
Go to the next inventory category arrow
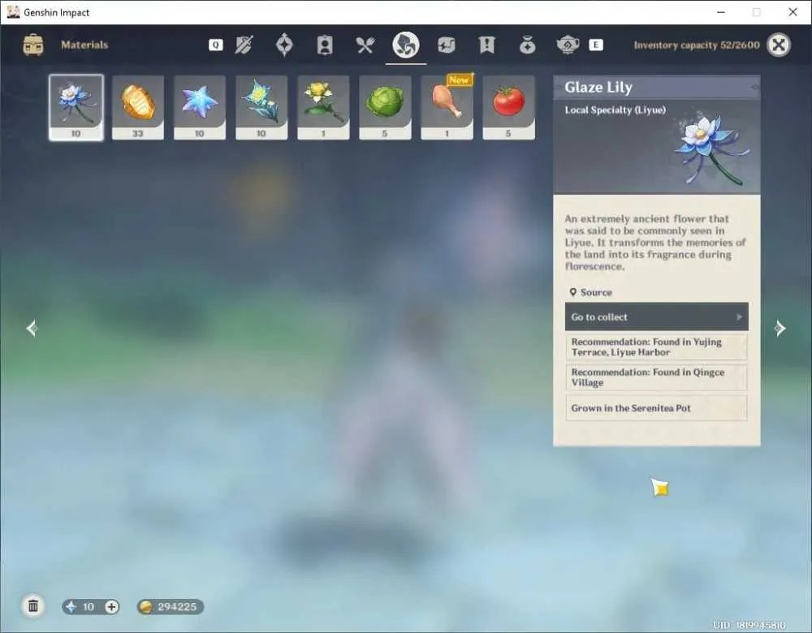coord(780,328)
